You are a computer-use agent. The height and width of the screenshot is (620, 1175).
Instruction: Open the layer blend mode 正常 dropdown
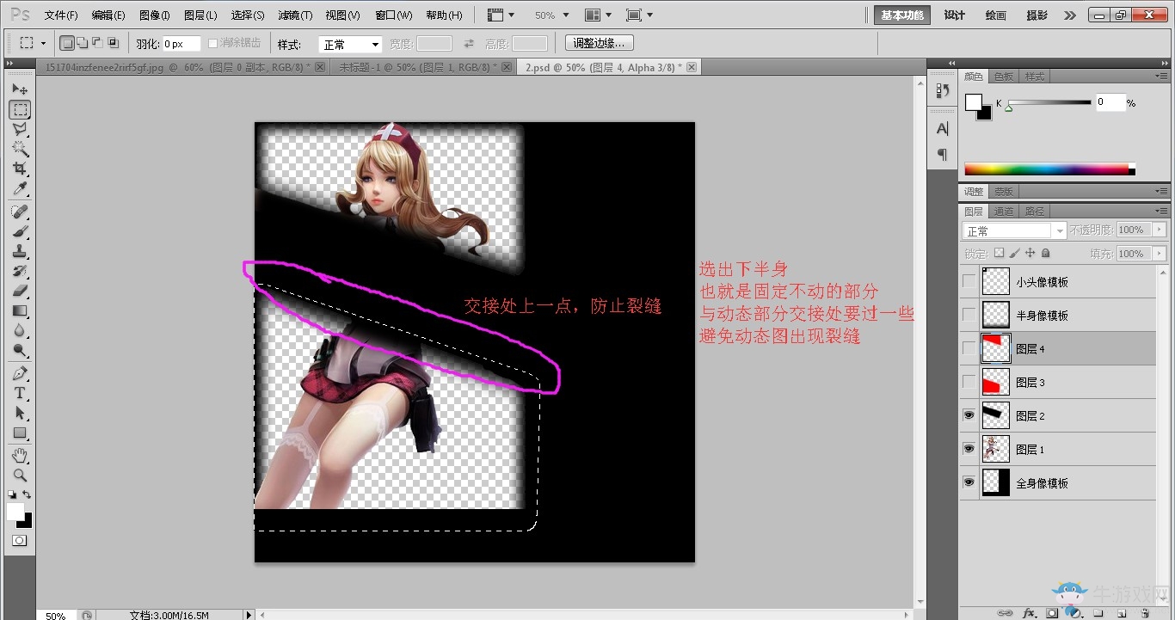pyautogui.click(x=1014, y=230)
